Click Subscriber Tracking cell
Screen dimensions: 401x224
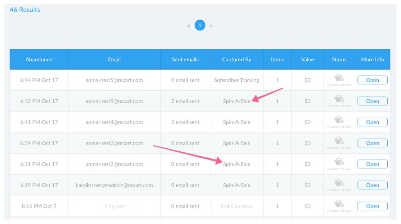point(237,80)
